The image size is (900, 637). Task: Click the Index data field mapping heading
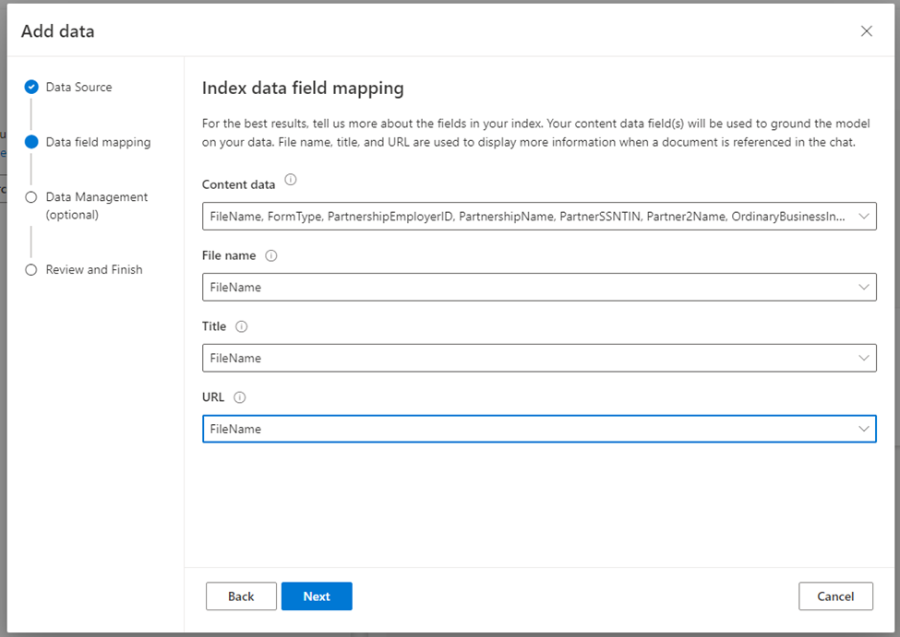point(303,88)
